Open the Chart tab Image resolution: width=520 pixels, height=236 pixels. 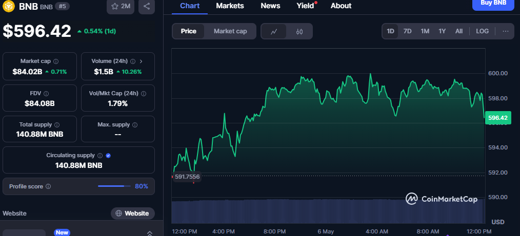[190, 6]
